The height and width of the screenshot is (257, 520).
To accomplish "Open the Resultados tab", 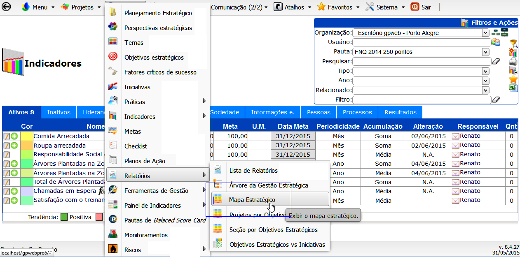I will (401, 112).
